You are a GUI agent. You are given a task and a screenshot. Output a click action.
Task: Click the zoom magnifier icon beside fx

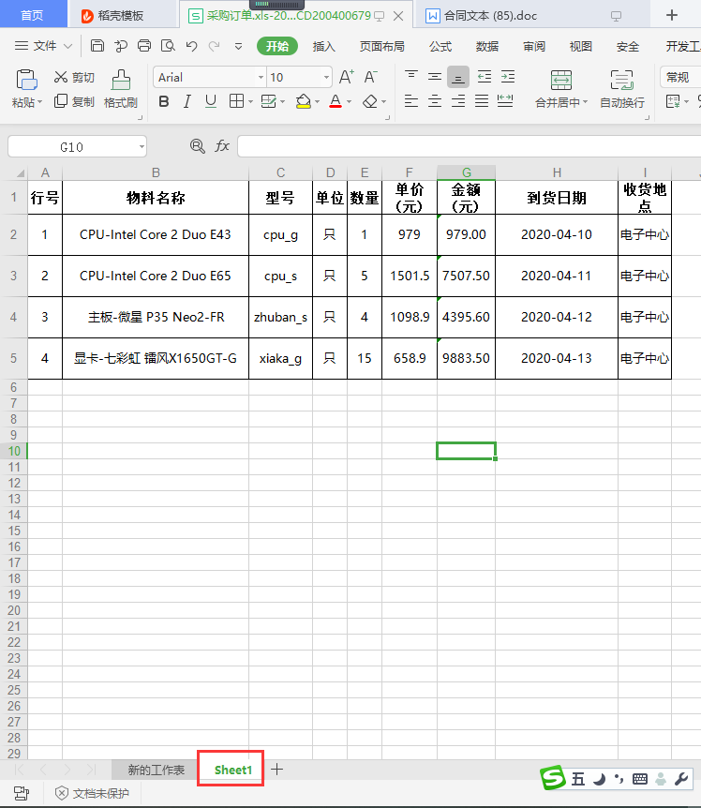(197, 146)
